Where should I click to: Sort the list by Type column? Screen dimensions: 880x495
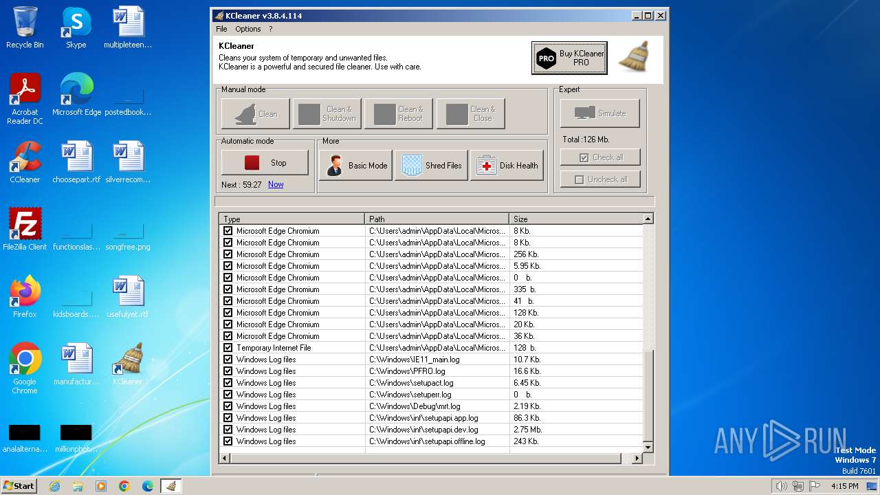292,219
